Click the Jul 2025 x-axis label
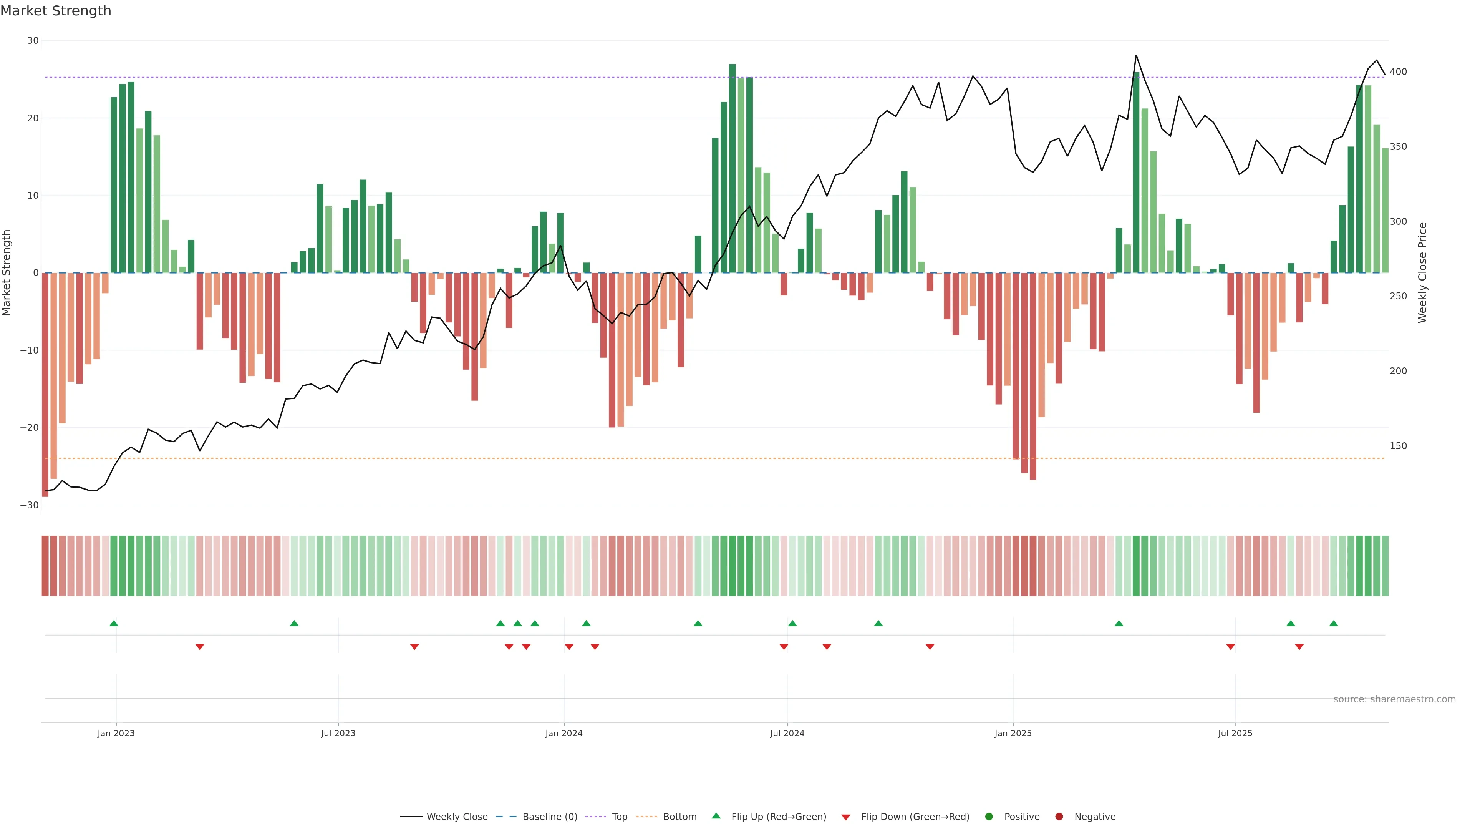This screenshot has width=1475, height=830. coord(1235,733)
